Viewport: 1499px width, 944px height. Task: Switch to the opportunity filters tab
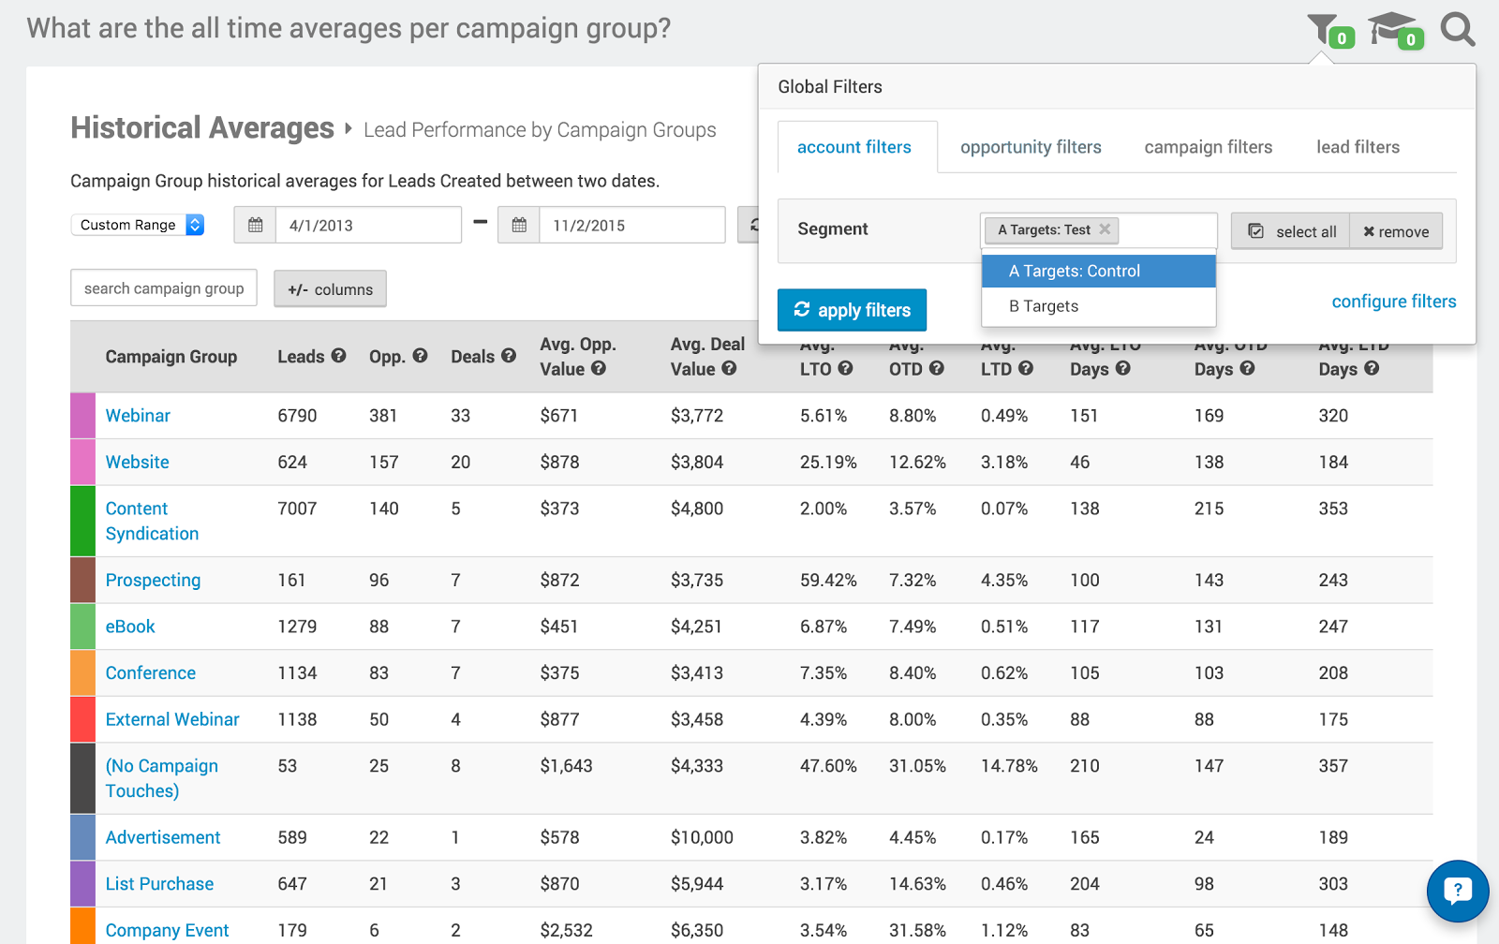coord(1031,147)
